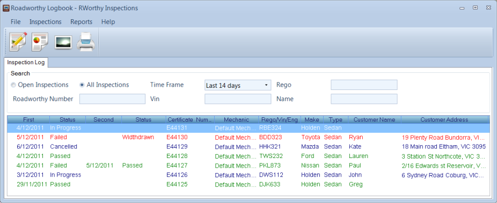The image size is (497, 203).
Task: Click rego RBE324 cell
Action: [270, 128]
